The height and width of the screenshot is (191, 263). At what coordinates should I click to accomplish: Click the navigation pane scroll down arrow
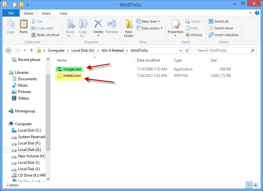pos(48,179)
